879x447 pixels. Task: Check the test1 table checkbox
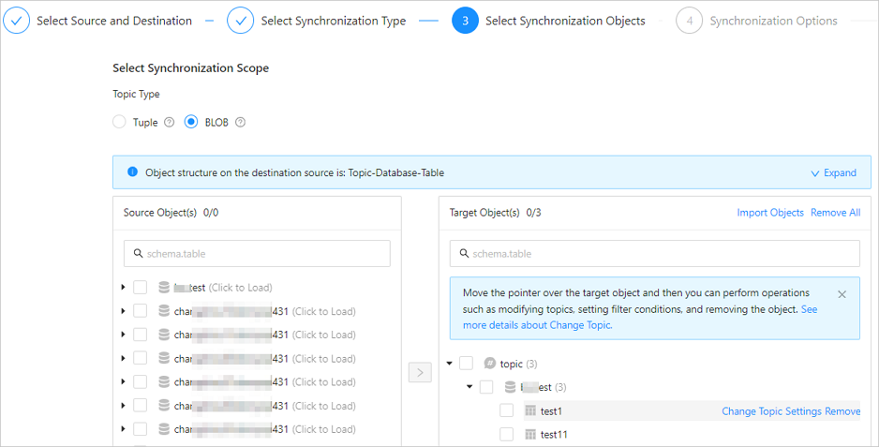[x=507, y=411]
